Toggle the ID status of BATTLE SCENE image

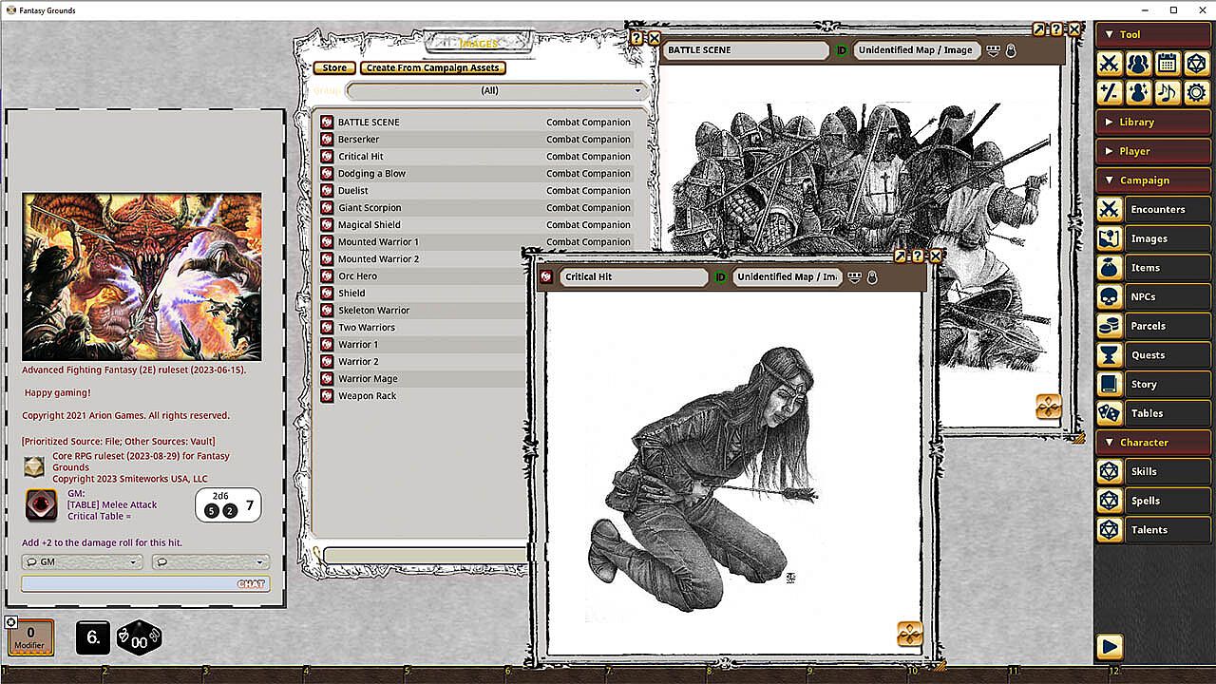(842, 50)
